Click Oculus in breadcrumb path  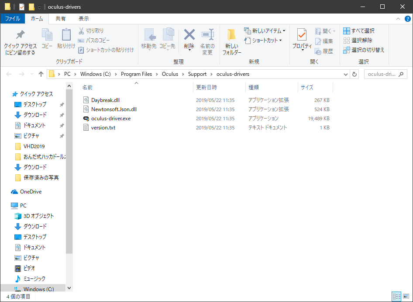(170, 74)
